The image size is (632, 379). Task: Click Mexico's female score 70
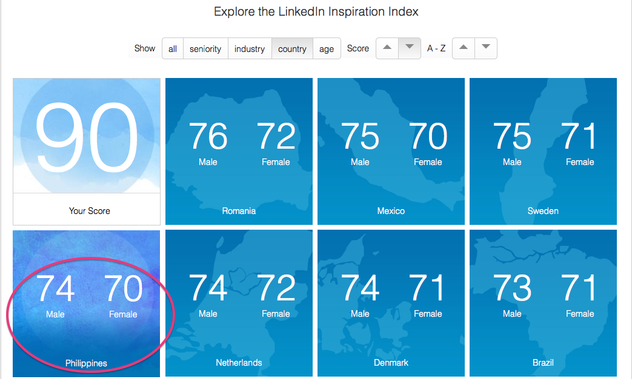point(428,136)
